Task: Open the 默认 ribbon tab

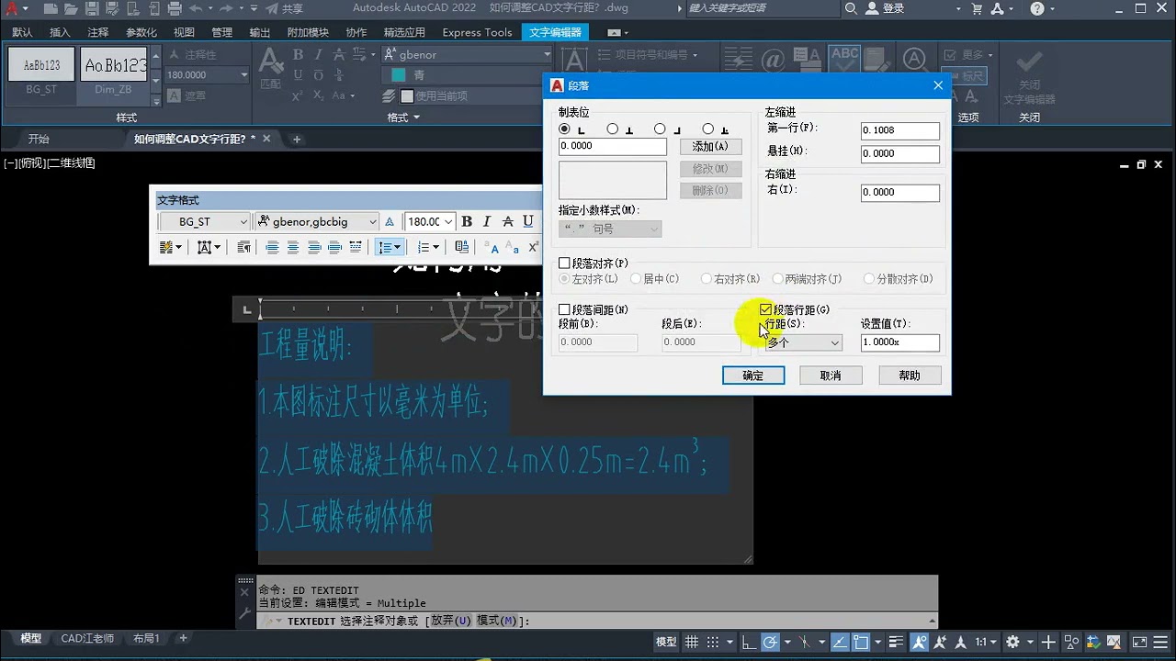Action: 22,32
